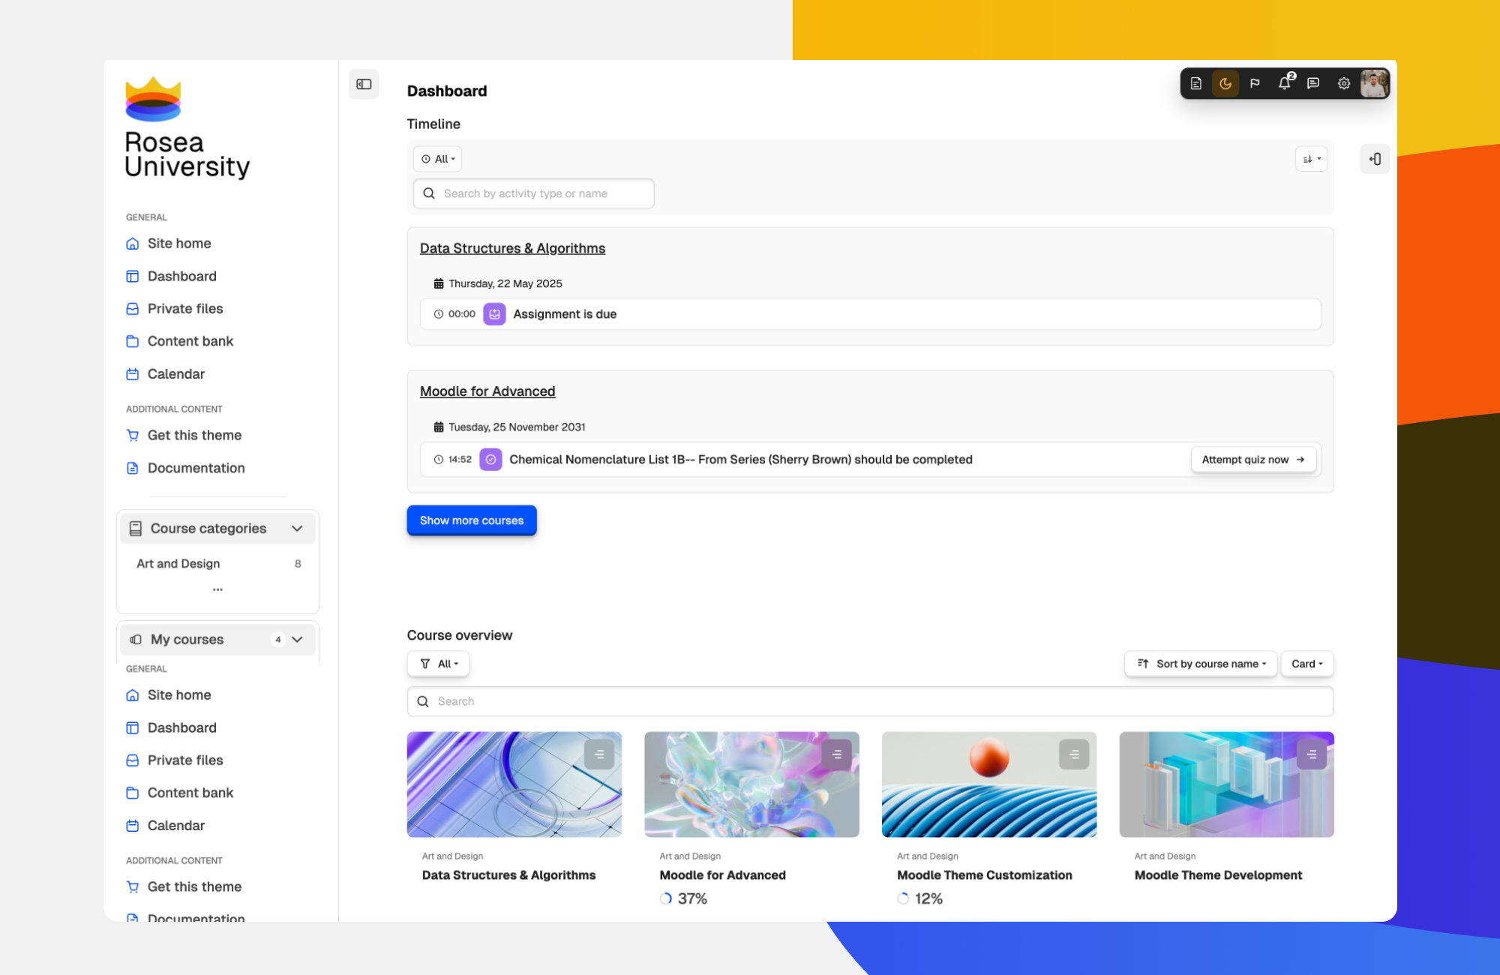Image resolution: width=1500 pixels, height=975 pixels.
Task: Open the block drawer icon on the right edge
Action: (1375, 159)
